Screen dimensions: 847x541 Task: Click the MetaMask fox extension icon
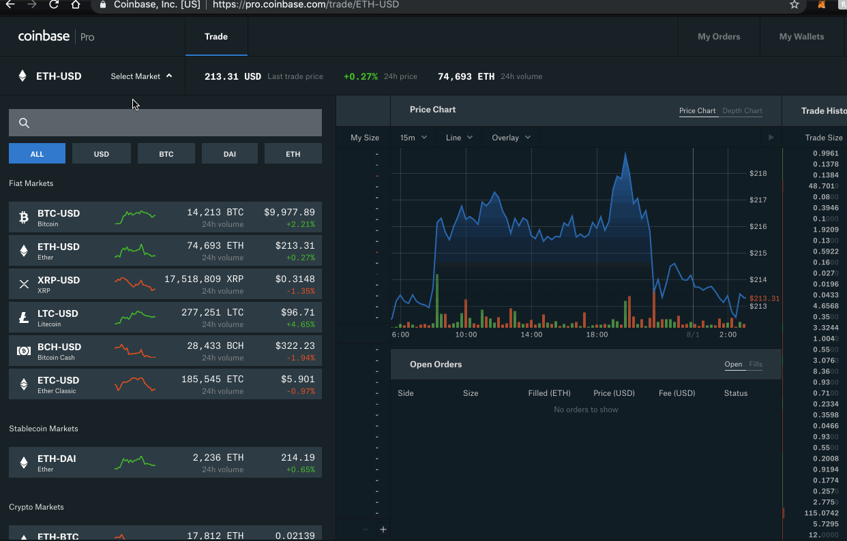tap(822, 5)
